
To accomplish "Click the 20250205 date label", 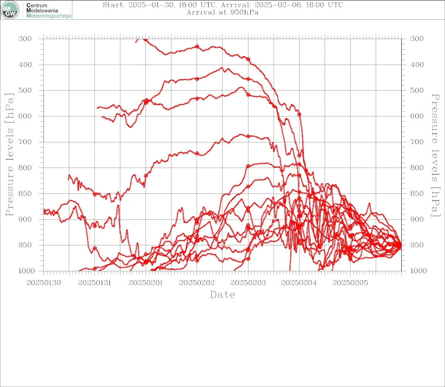I will tap(350, 283).
